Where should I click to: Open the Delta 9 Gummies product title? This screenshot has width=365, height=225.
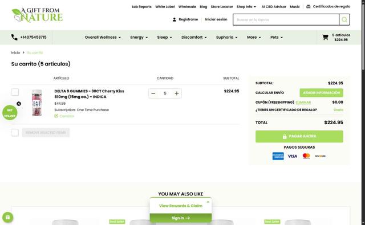[89, 94]
